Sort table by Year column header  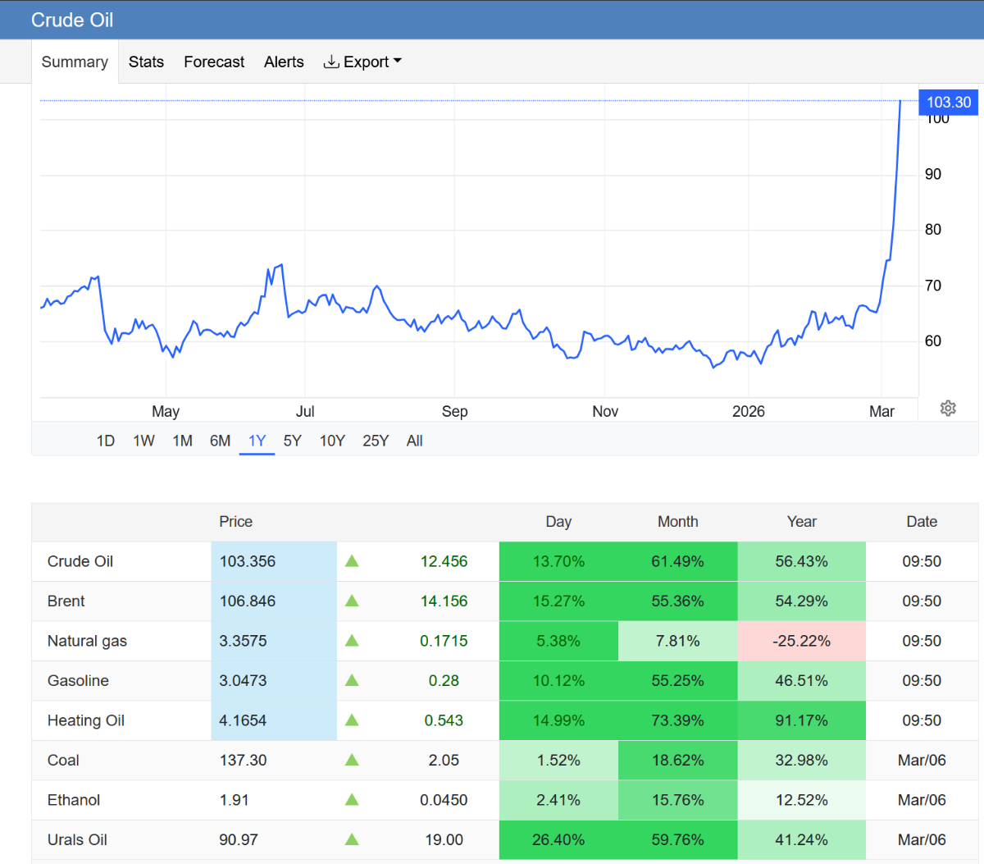coord(801,522)
